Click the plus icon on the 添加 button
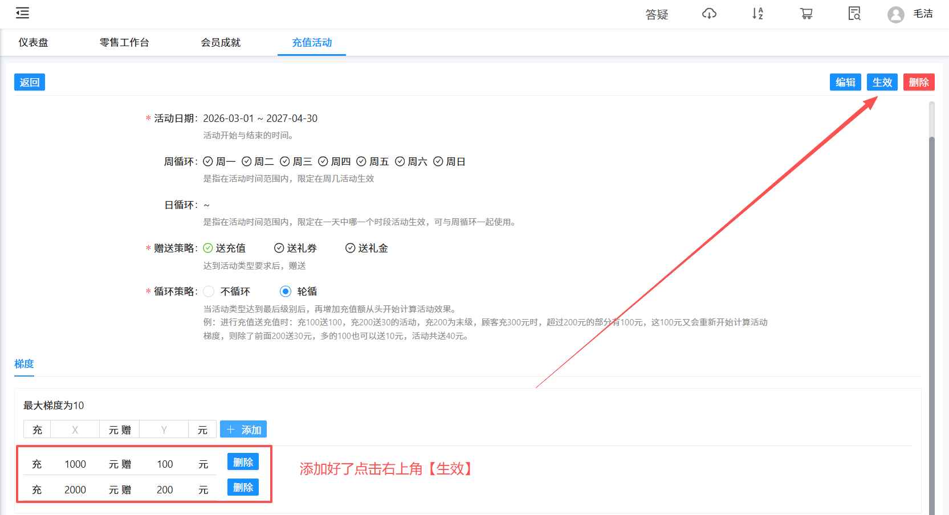Image resolution: width=949 pixels, height=515 pixels. (230, 429)
